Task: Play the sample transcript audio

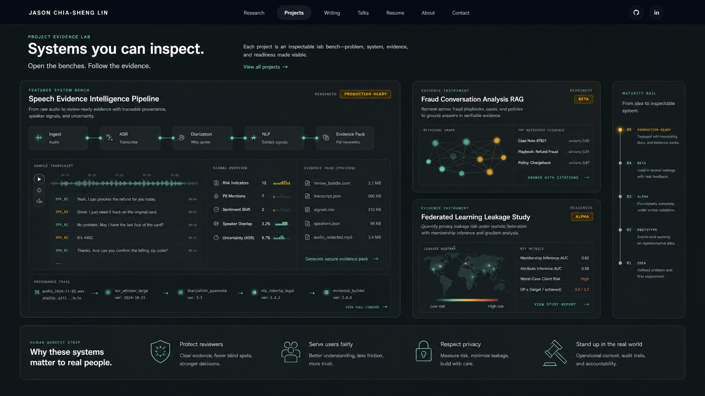Action: pos(39,179)
